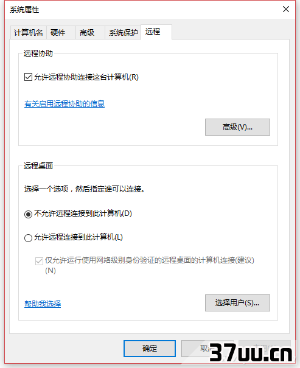Screen dimensions: 300x368
Task: Uncheck 允许远程协助连接这台计算机 checkbox
Action: pos(28,77)
